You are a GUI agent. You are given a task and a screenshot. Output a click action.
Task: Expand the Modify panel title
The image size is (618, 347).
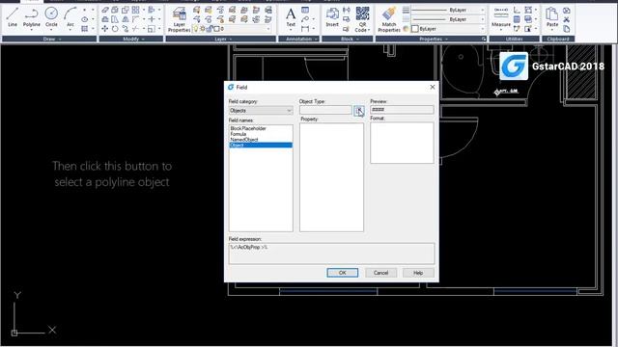coord(131,39)
